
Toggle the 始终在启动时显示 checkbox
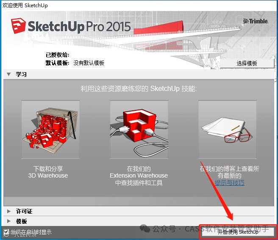pos(6,232)
